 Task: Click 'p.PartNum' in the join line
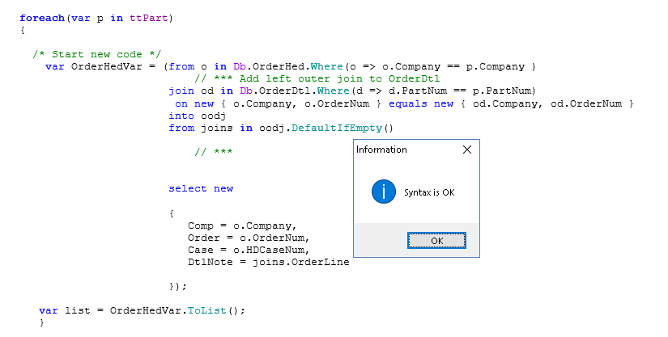coord(502,91)
